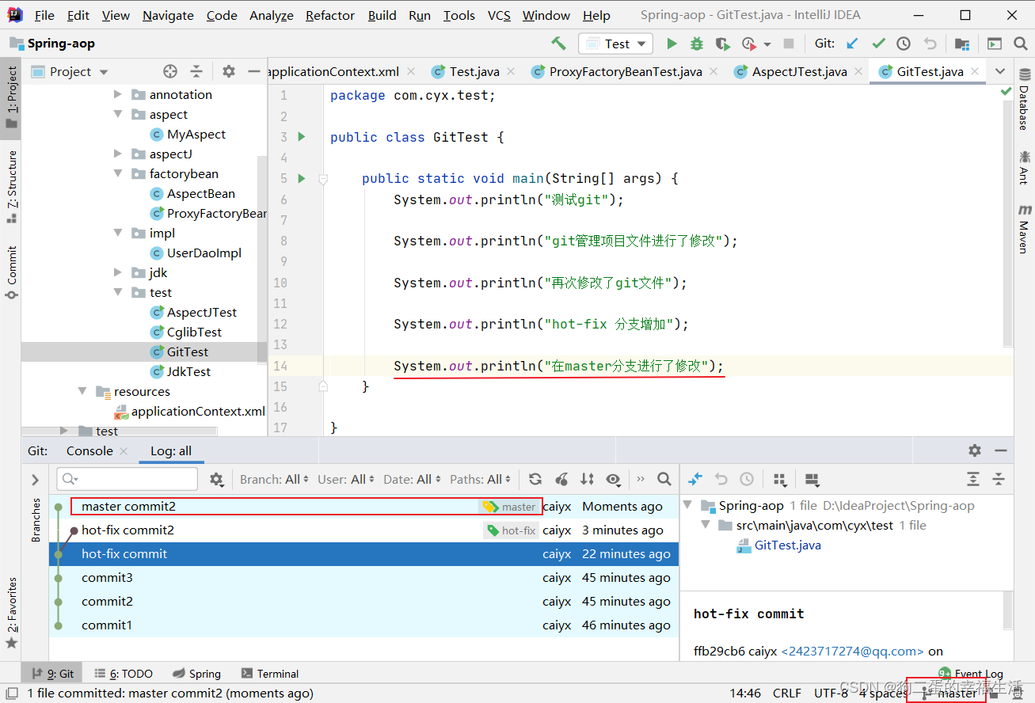1035x703 pixels.
Task: Click Go To Hash/Branch/Tag search icon
Action: pos(664,479)
